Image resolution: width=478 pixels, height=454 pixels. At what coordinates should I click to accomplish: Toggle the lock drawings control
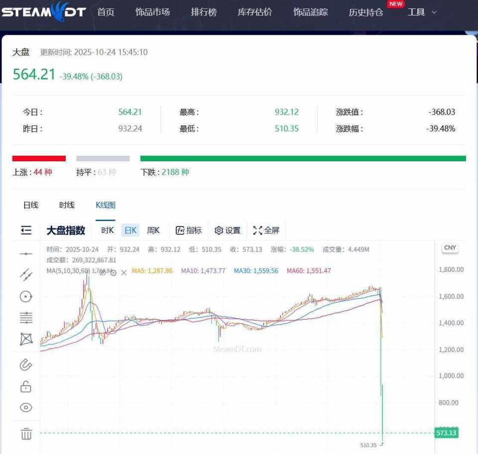(x=25, y=386)
